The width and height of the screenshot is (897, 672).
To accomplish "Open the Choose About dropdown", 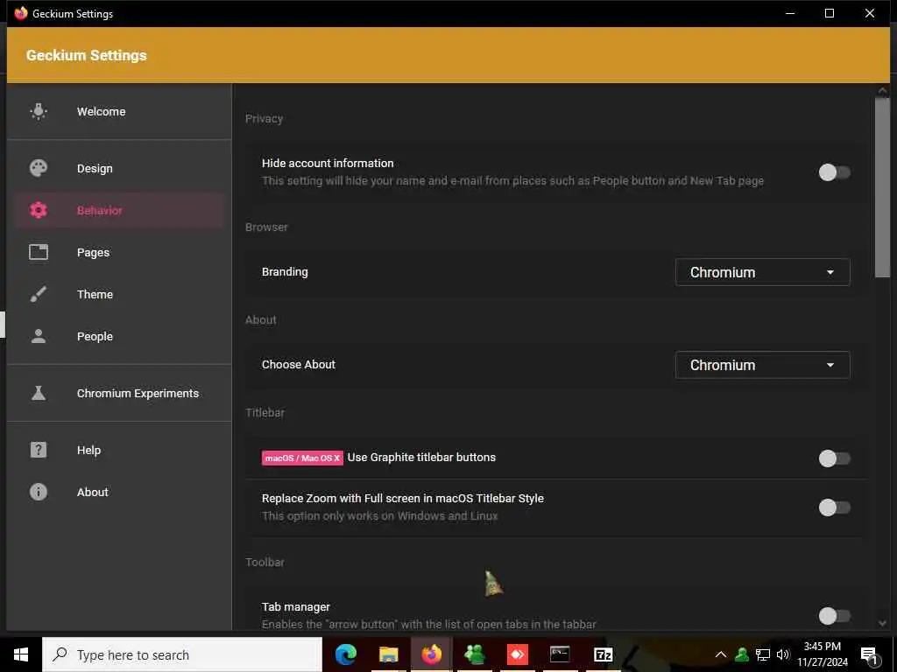I will [762, 365].
